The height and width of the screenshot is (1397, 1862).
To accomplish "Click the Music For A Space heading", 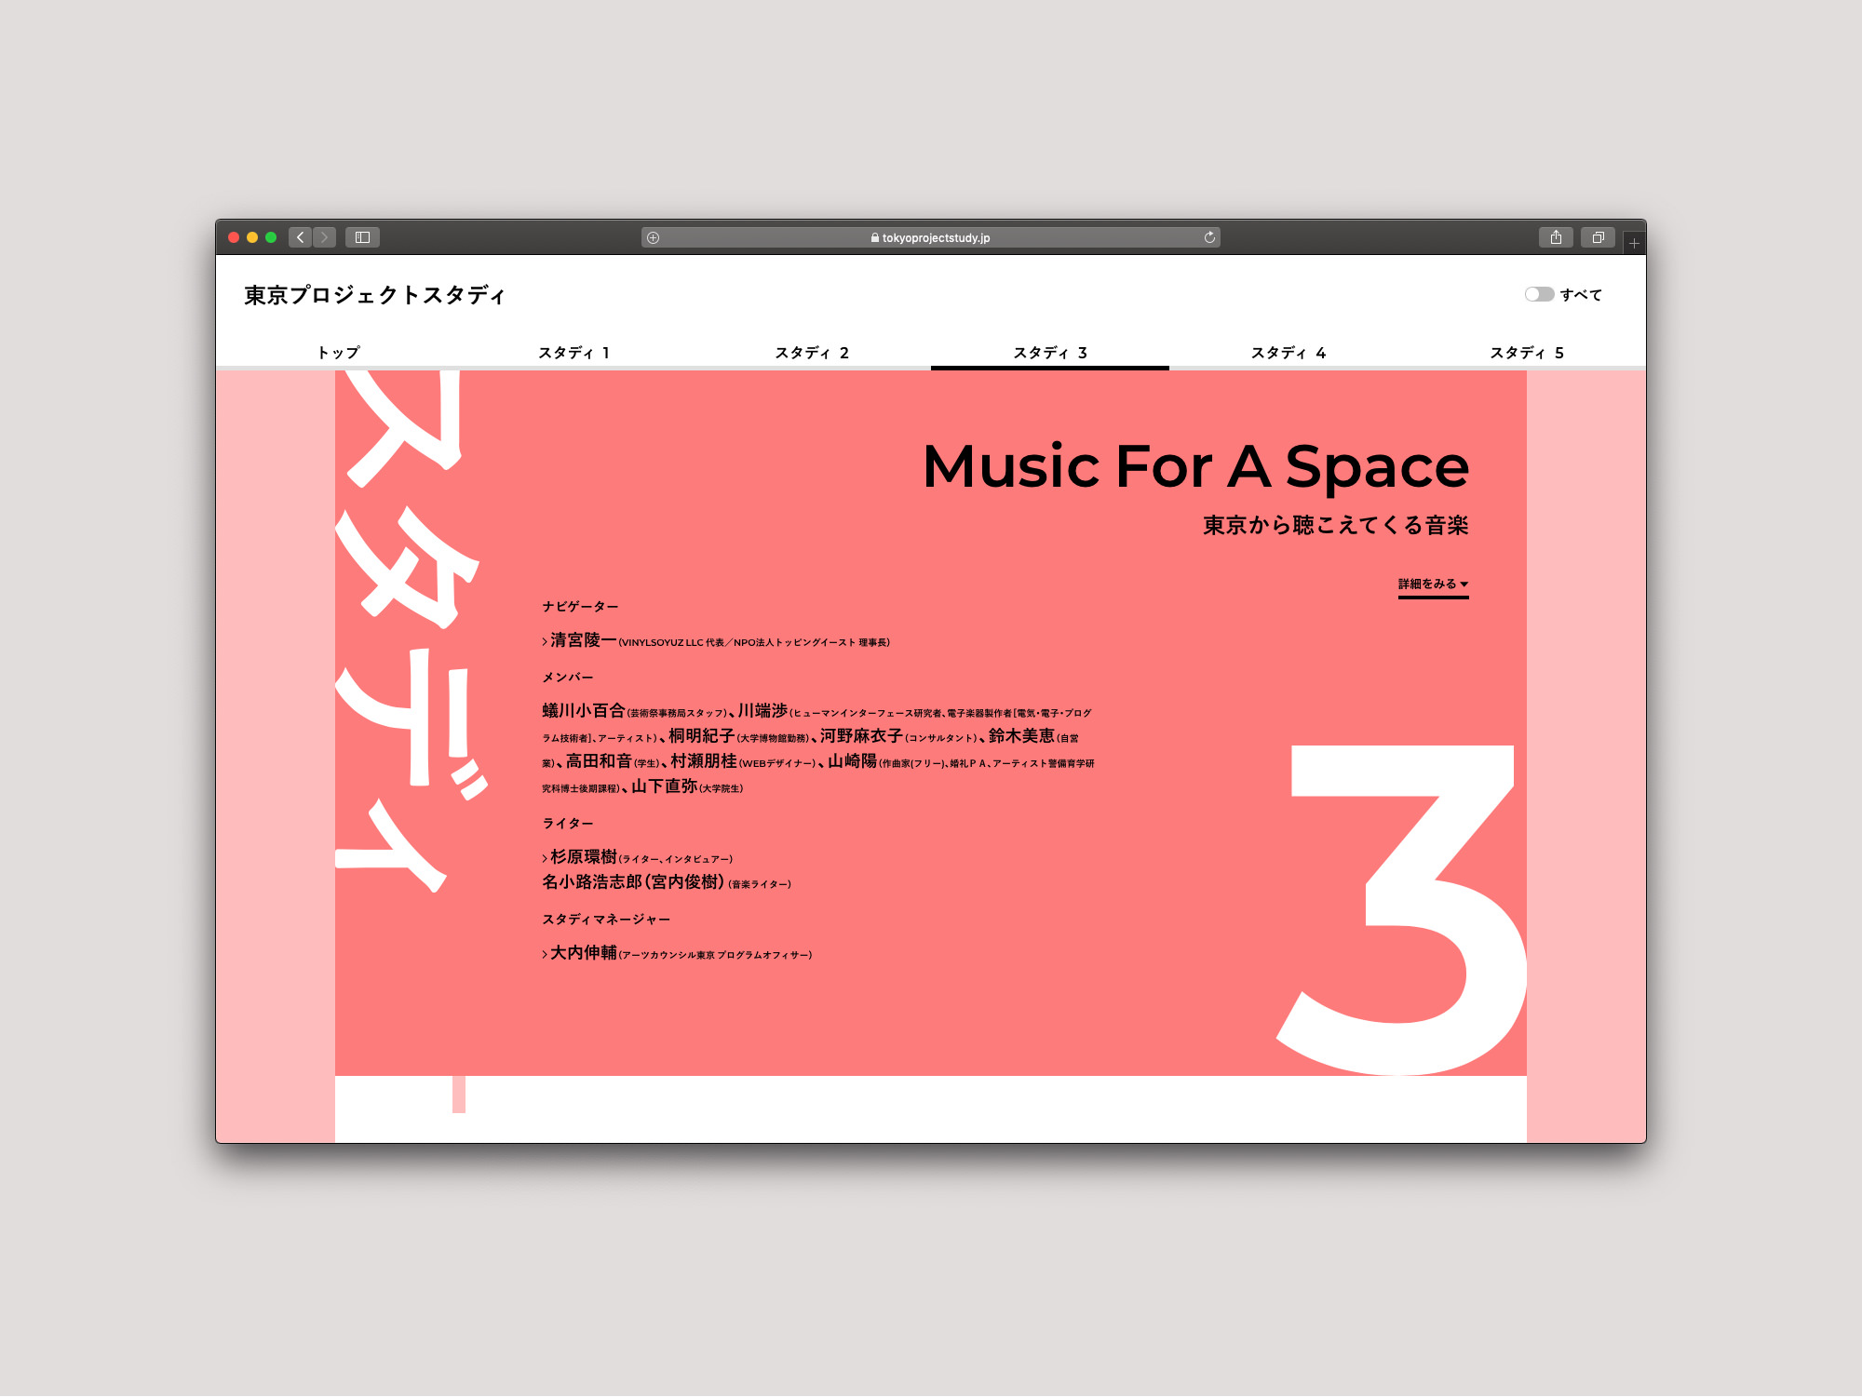I will tap(1194, 466).
